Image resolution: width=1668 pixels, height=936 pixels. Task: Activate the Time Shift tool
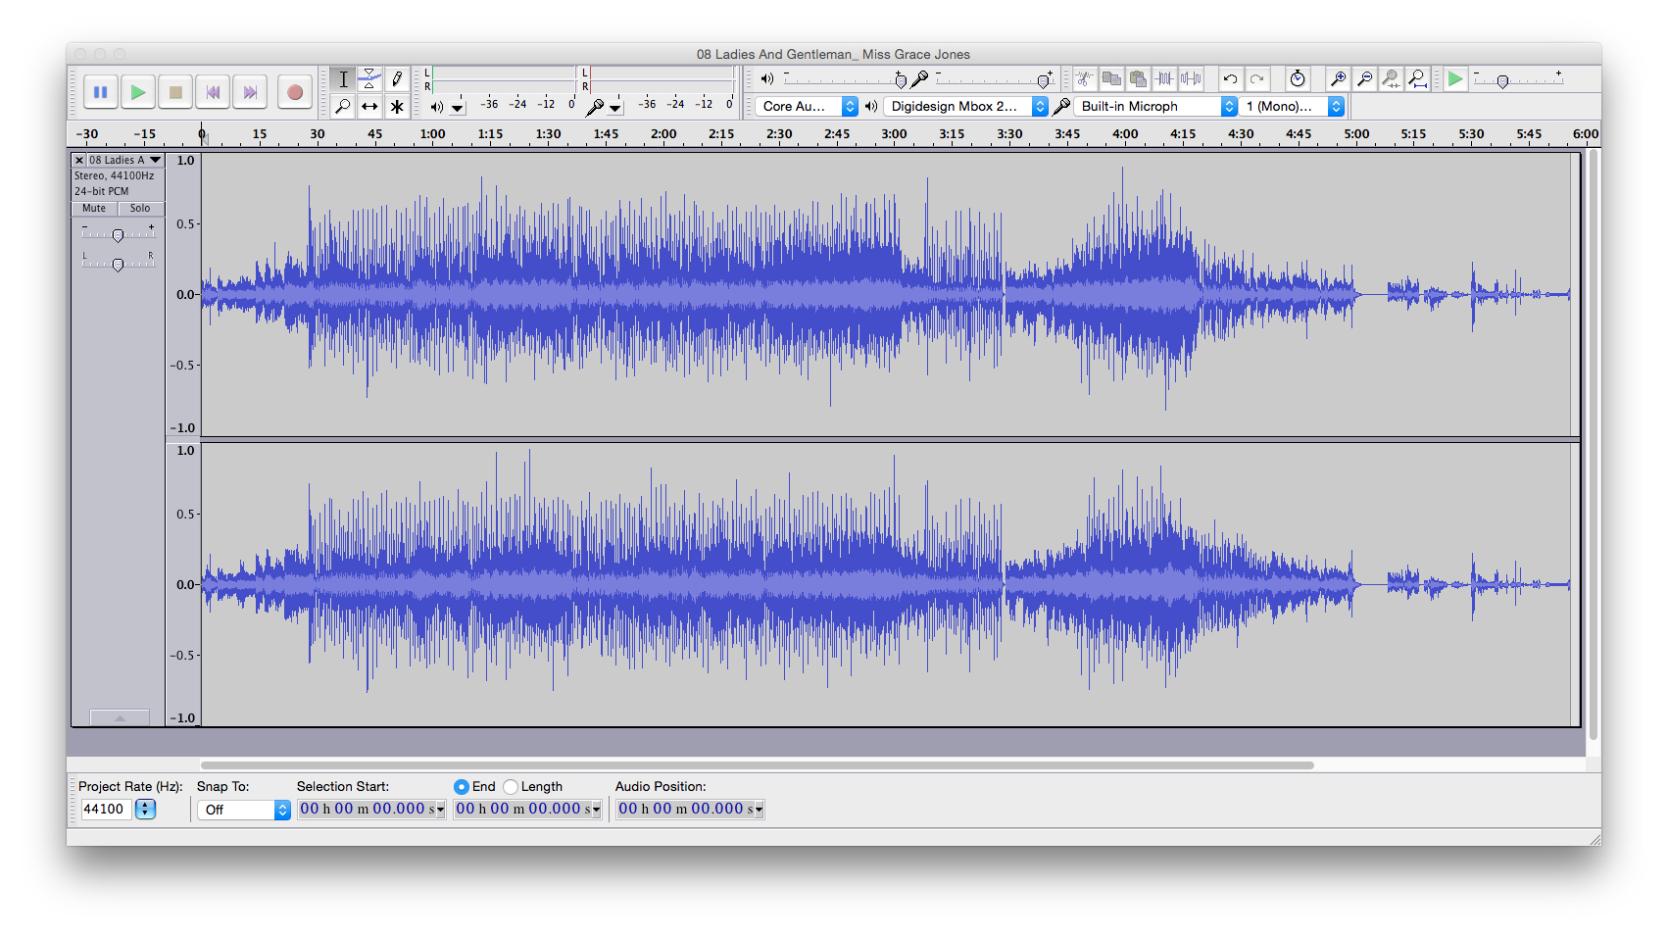tap(369, 107)
